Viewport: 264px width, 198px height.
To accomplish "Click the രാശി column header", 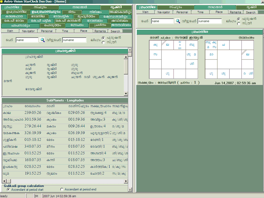I will tap(51, 106).
